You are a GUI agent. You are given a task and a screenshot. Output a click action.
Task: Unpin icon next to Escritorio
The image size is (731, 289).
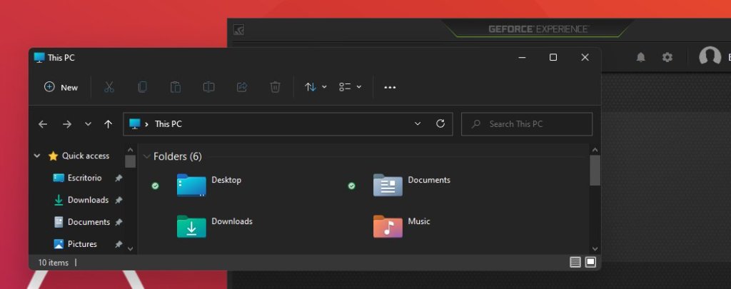point(119,178)
